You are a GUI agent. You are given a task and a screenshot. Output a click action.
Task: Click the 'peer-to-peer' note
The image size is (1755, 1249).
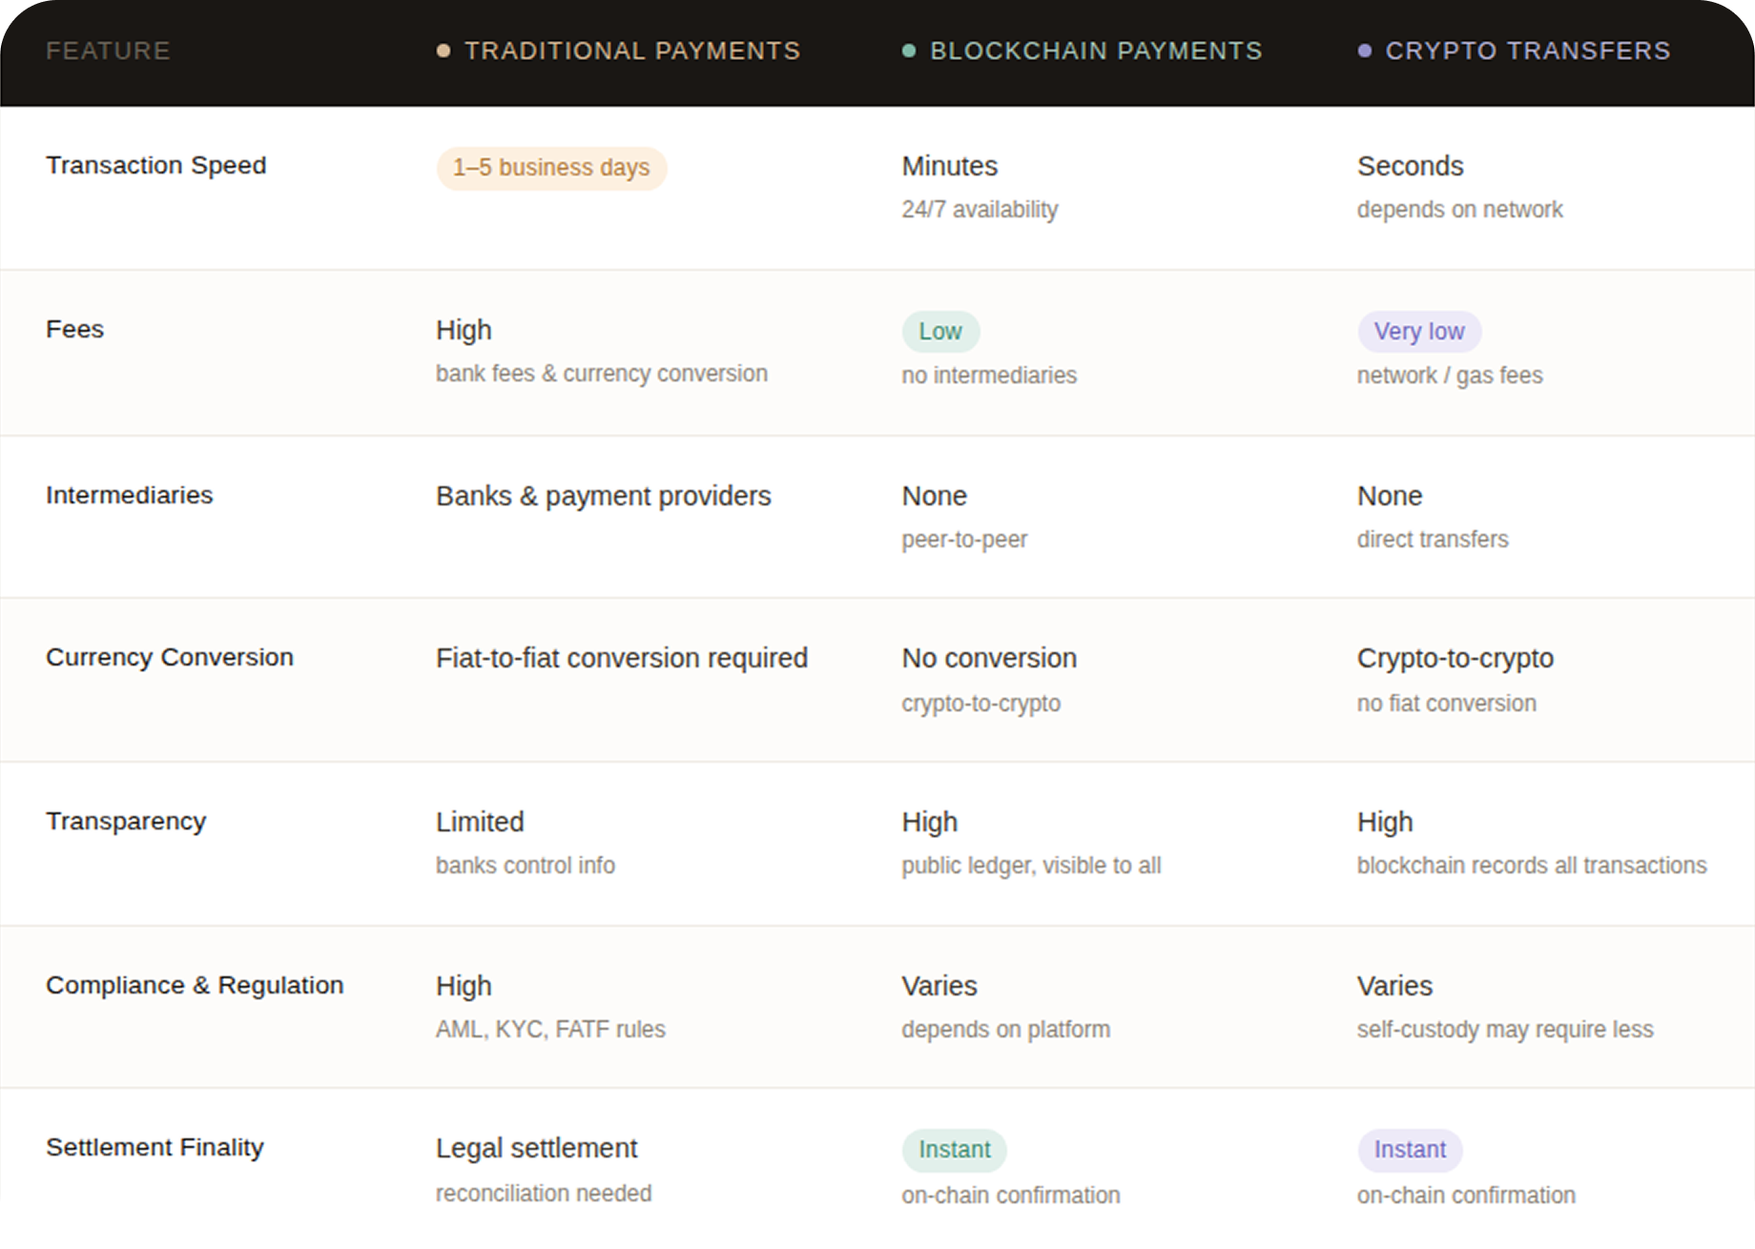pyautogui.click(x=964, y=540)
